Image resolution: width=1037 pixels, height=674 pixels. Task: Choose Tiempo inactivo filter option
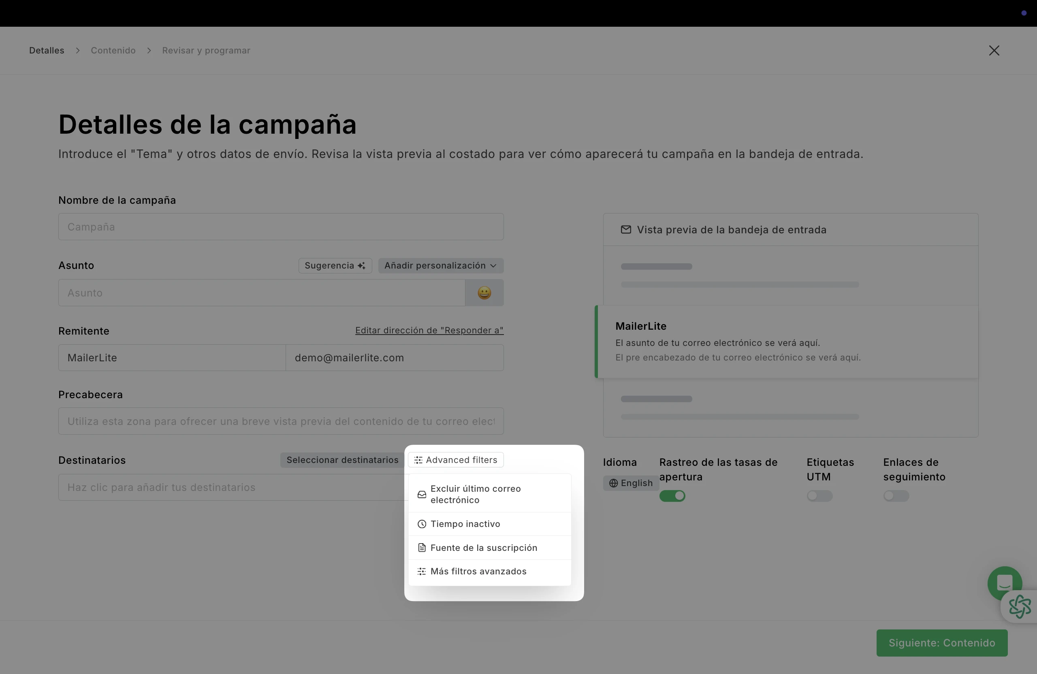pyautogui.click(x=465, y=524)
